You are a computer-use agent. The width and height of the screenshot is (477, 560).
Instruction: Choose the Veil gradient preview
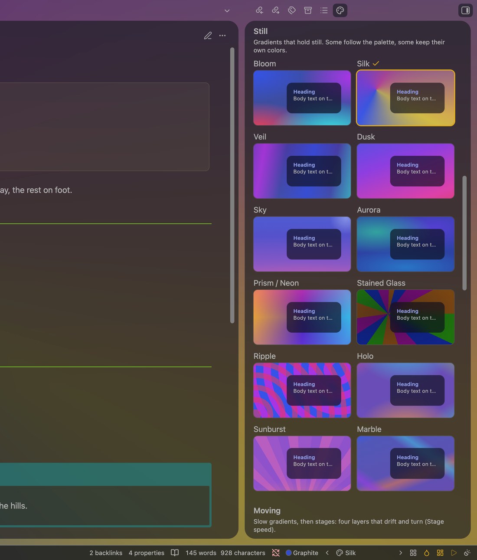point(302,171)
